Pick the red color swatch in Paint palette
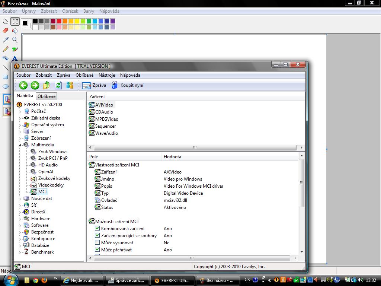The image size is (381, 286). point(59,21)
